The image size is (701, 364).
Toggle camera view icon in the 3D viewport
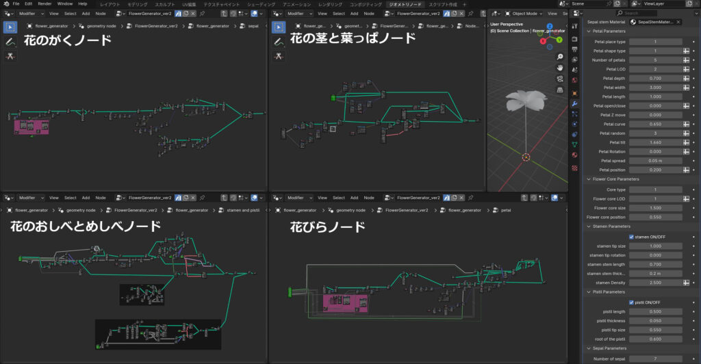click(560, 79)
